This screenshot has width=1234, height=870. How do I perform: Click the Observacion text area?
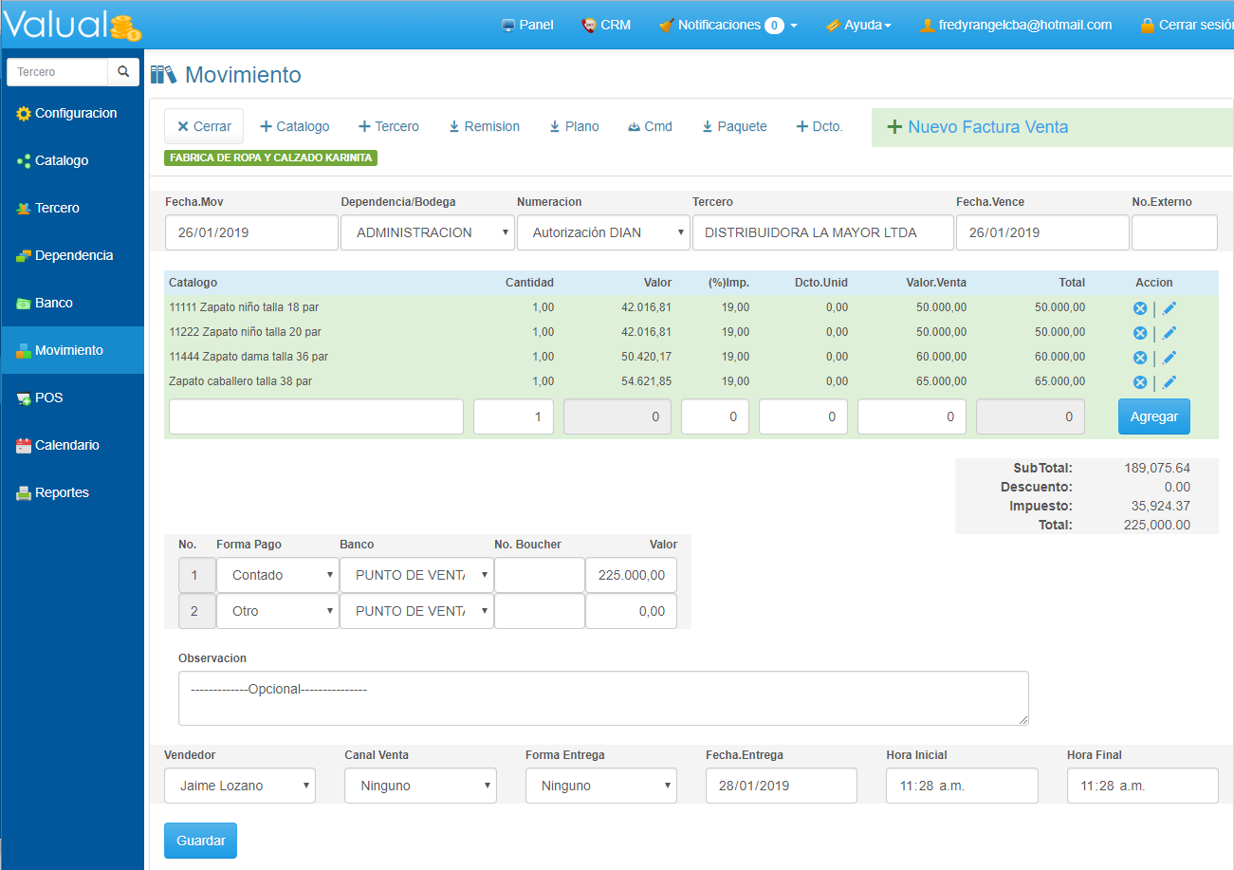602,698
